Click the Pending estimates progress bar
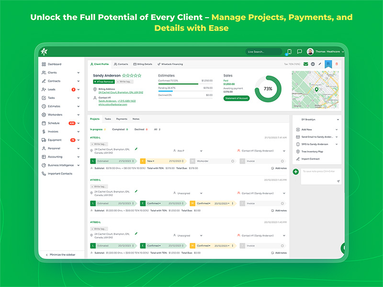Image resolution: width=383 pixels, height=287 pixels. [x=185, y=91]
